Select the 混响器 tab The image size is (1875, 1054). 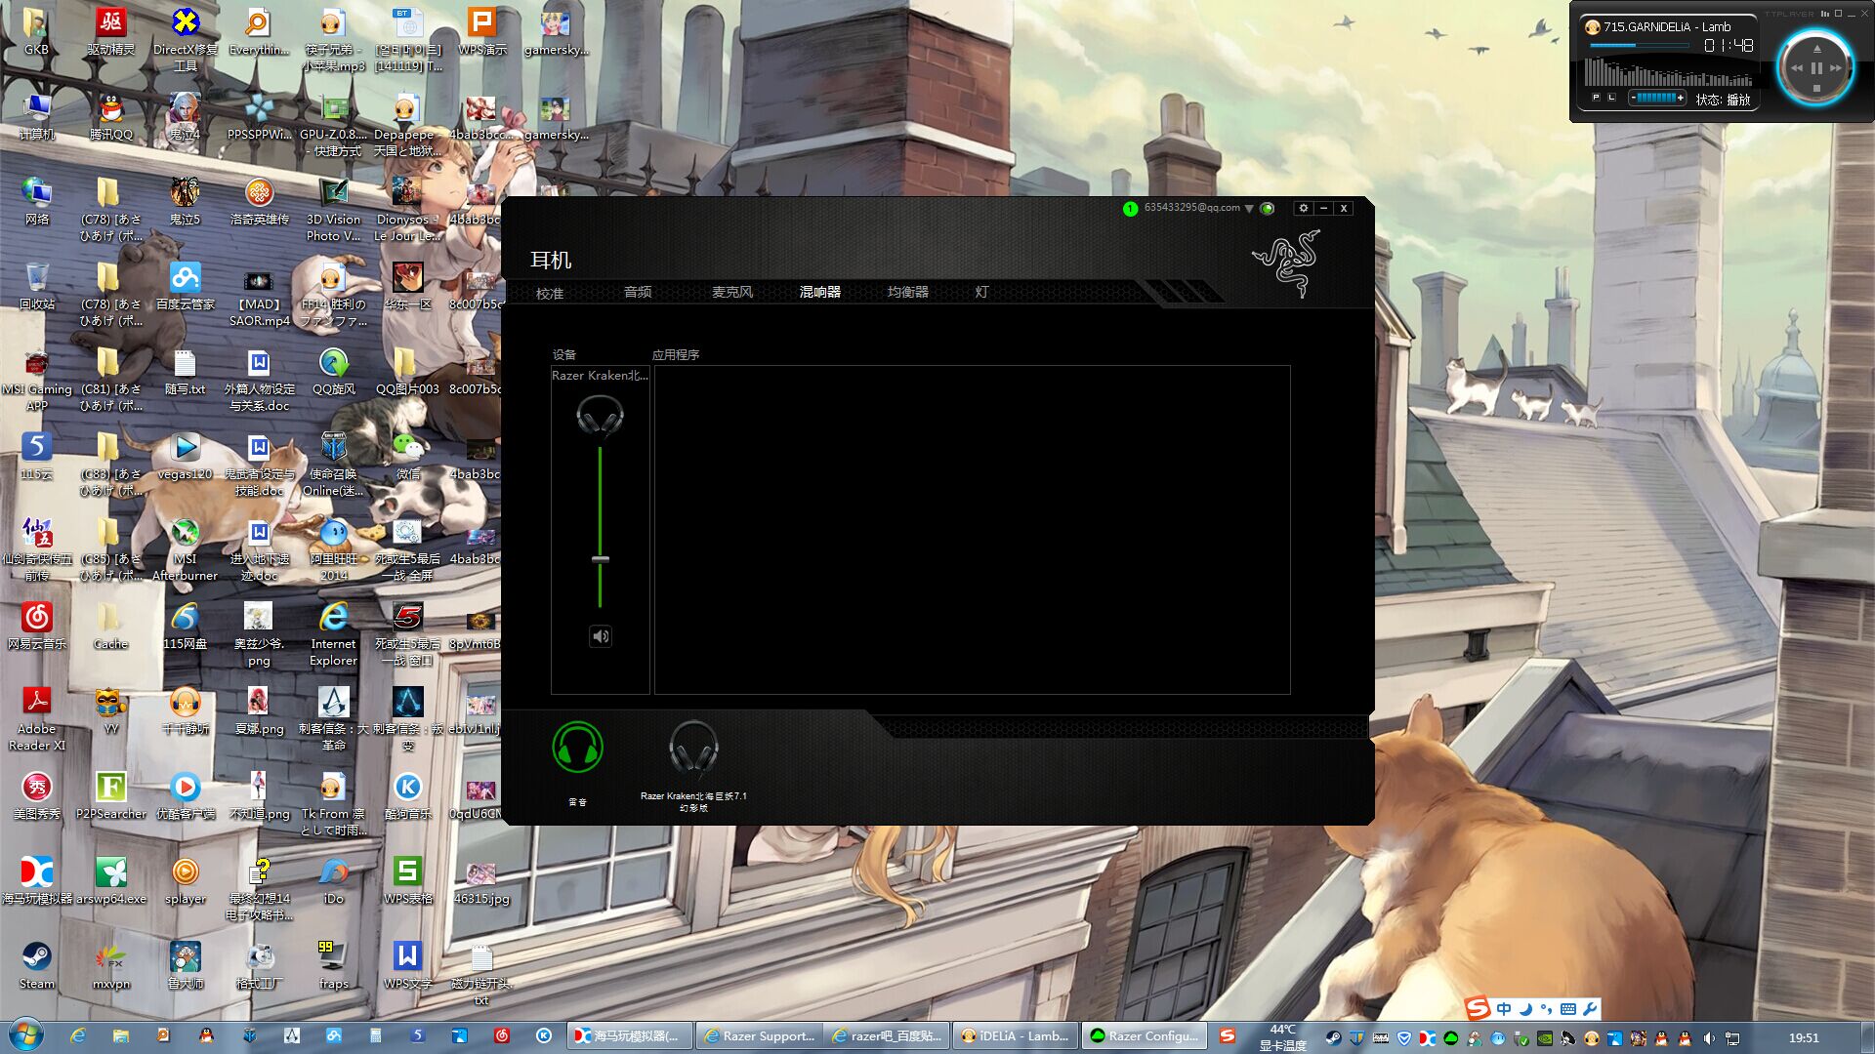(819, 292)
